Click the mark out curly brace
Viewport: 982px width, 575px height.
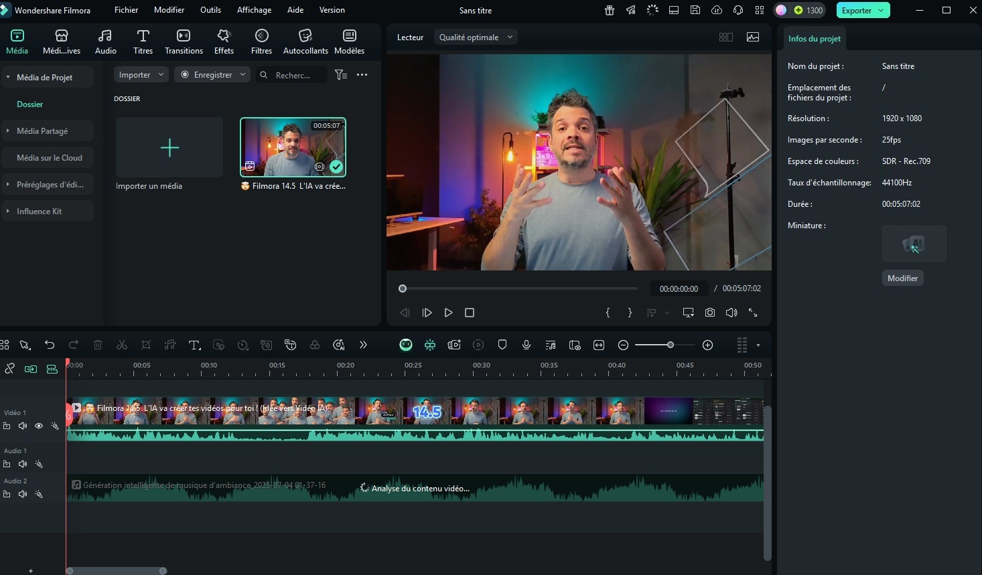pos(630,313)
